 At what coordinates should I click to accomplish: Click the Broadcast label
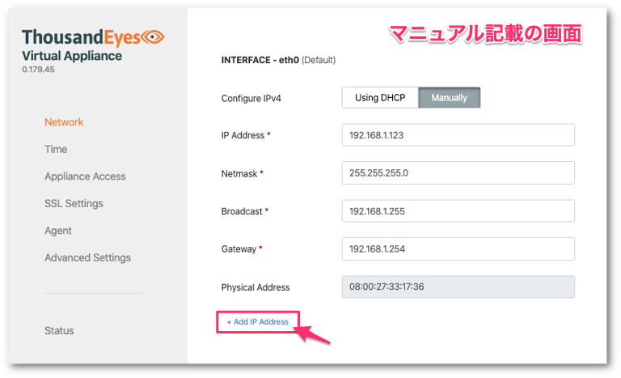coord(242,211)
